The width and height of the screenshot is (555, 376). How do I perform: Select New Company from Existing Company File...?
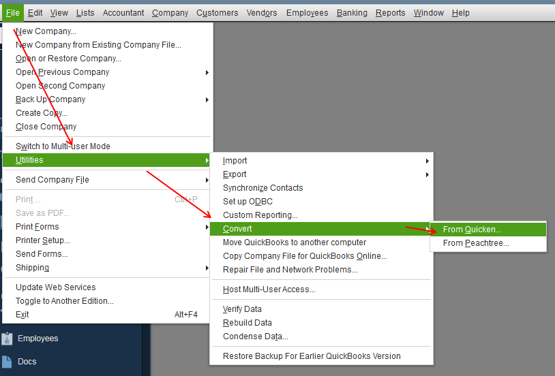(x=108, y=45)
